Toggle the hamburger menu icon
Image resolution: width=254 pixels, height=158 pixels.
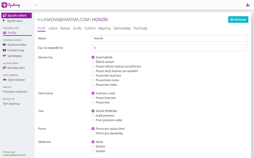click(x=35, y=5)
